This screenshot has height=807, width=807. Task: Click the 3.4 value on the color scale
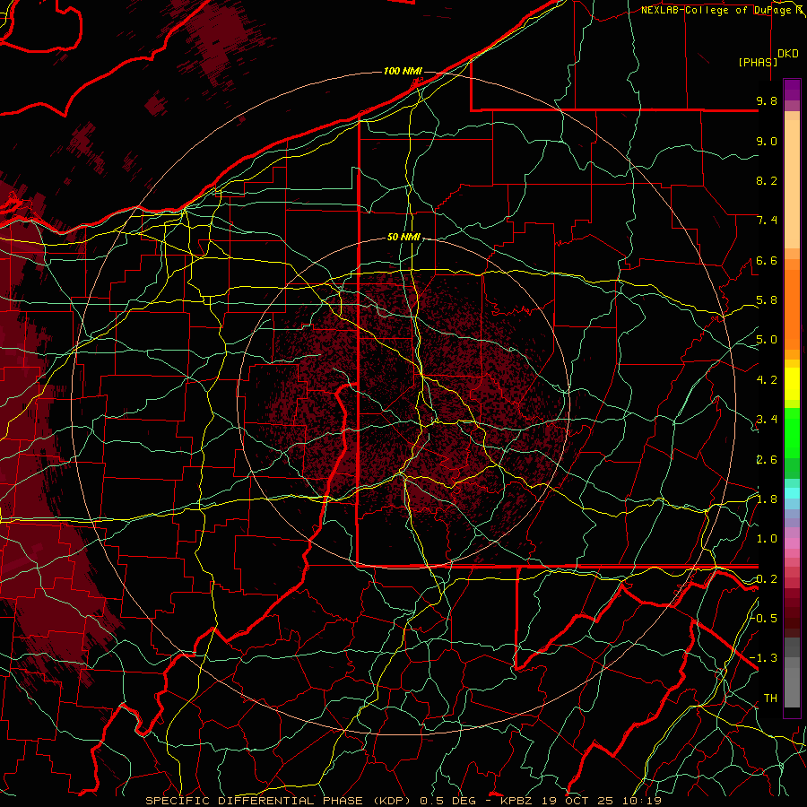tap(767, 420)
